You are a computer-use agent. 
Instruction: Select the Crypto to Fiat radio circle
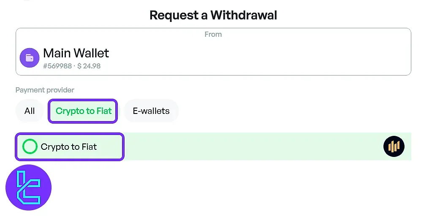(30, 147)
